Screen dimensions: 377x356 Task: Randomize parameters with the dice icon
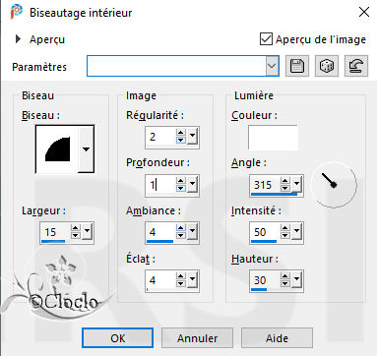(327, 66)
